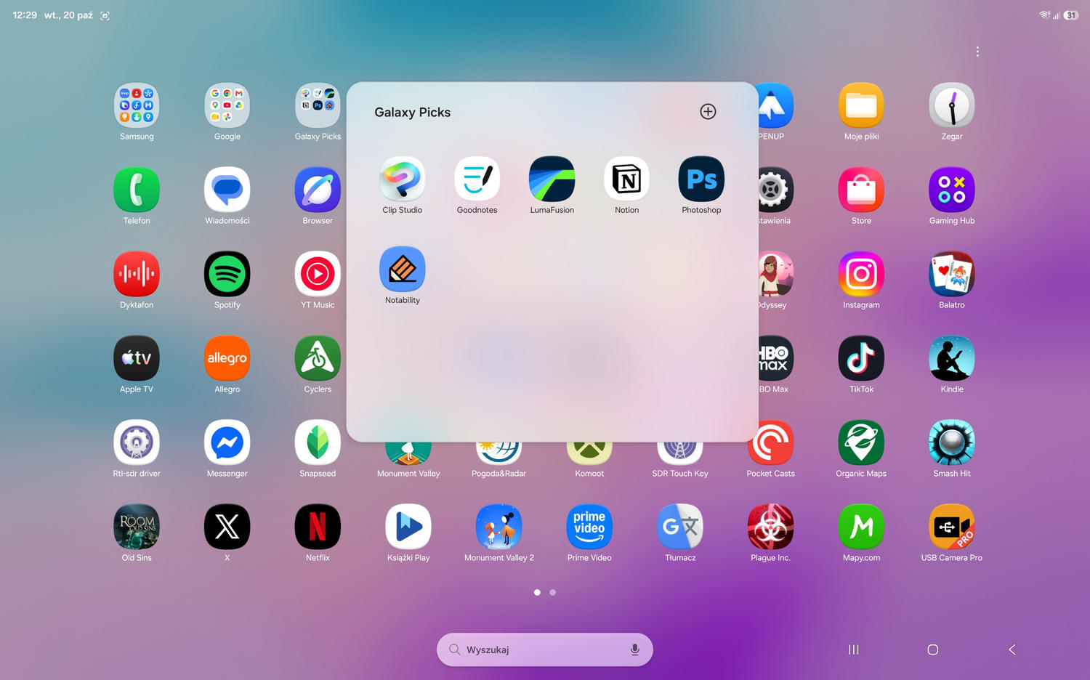Viewport: 1090px width, 680px height.
Task: Open Prime Video app
Action: coord(589,527)
